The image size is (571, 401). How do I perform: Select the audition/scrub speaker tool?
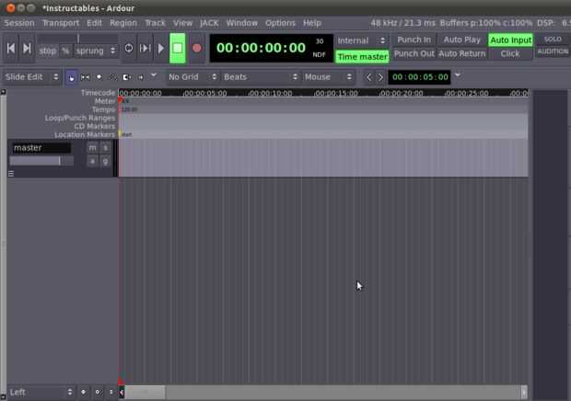click(141, 77)
